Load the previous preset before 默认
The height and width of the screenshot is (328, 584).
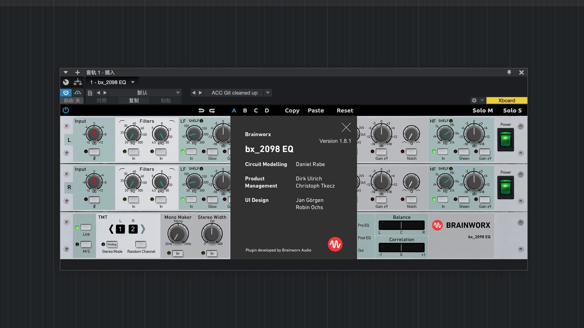coord(98,93)
